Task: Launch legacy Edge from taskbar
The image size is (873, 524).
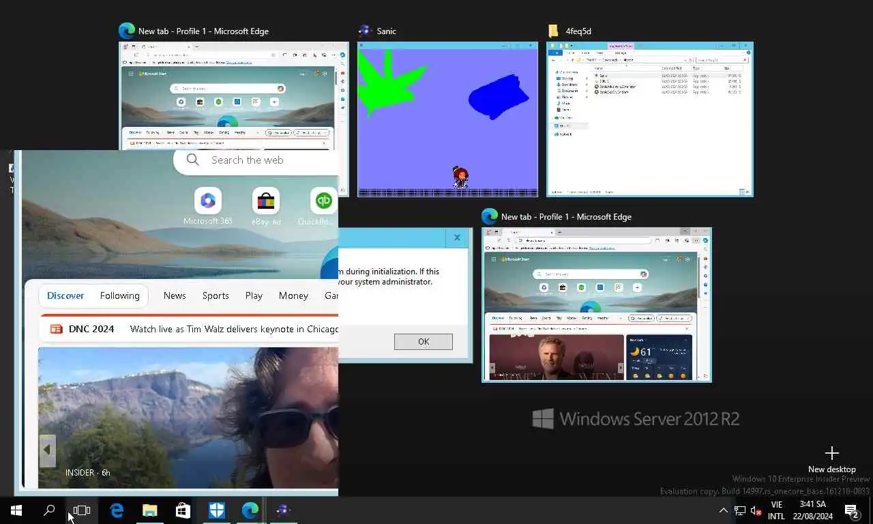Action: pyautogui.click(x=117, y=510)
